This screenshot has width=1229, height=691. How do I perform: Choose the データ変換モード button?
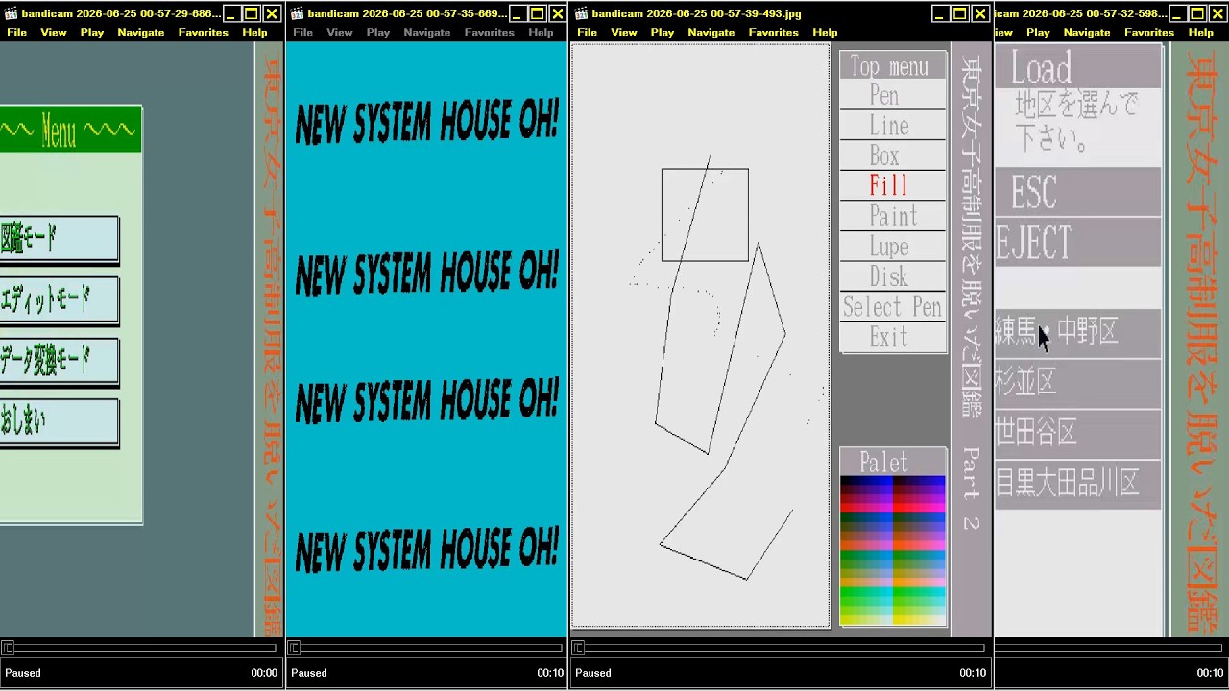coord(59,361)
